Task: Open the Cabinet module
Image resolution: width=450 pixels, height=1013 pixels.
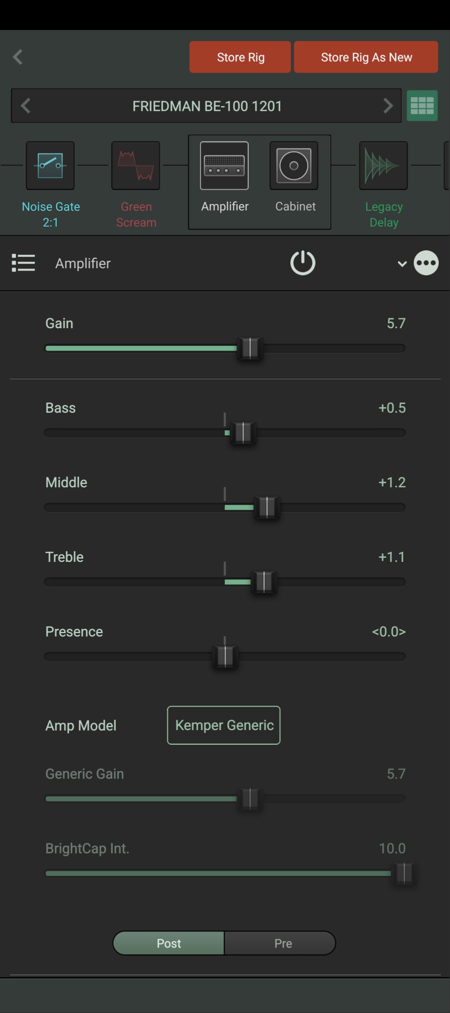Action: (294, 165)
